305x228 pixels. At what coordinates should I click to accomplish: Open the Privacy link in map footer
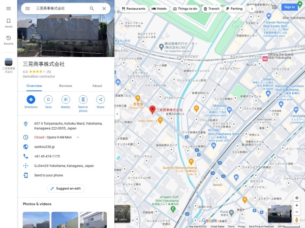tap(241, 226)
